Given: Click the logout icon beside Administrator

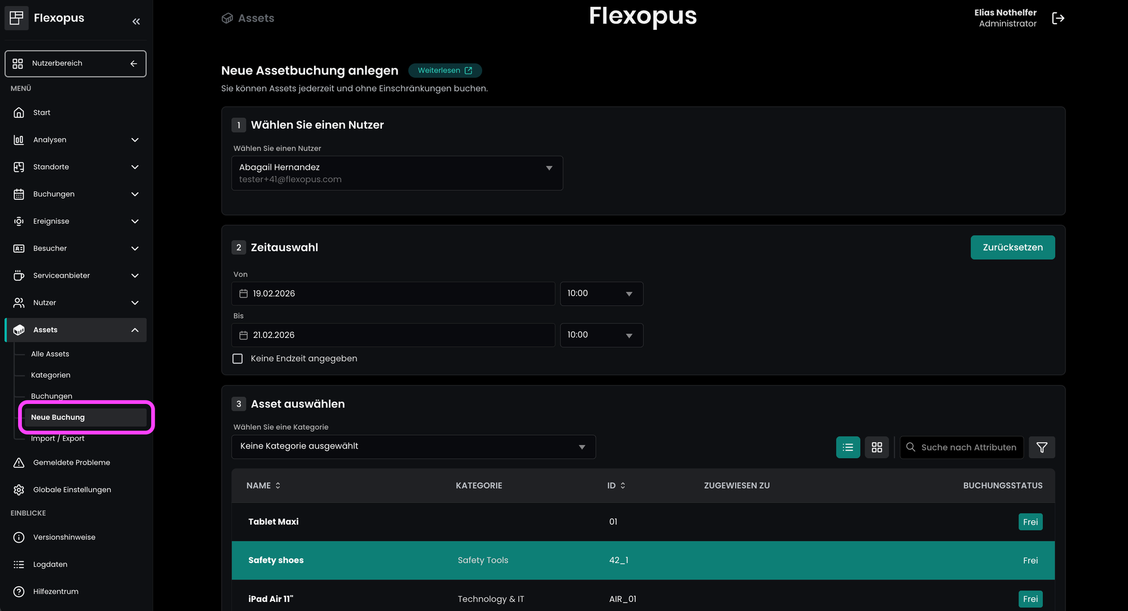Looking at the screenshot, I should 1058,18.
